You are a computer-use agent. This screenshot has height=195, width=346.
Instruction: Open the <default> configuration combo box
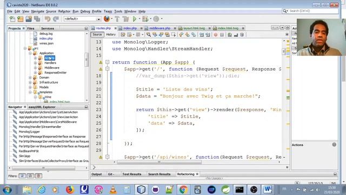[x=82, y=19]
